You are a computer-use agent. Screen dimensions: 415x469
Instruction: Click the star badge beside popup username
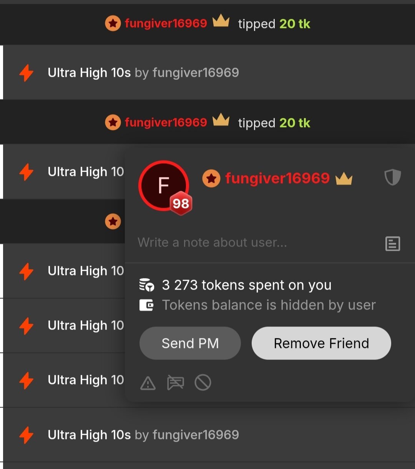click(211, 179)
